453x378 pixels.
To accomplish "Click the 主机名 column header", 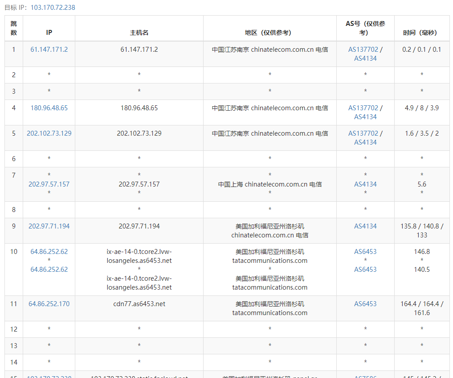I will pos(139,33).
